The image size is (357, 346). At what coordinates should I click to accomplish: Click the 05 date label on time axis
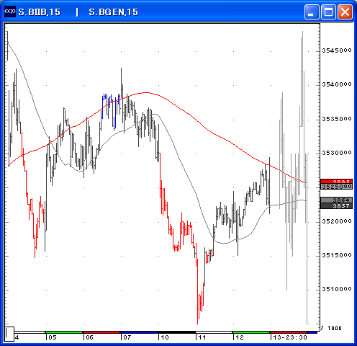point(53,337)
